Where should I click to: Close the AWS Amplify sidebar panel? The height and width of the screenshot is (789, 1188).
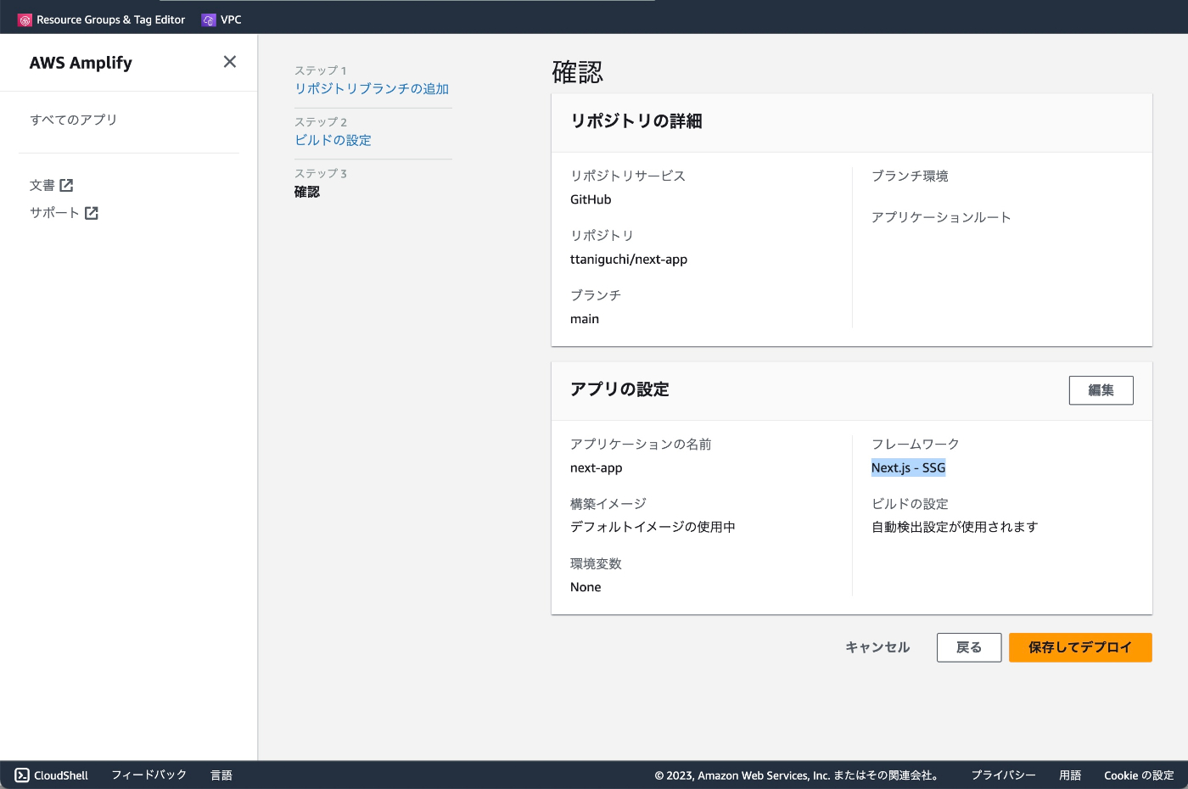230,62
